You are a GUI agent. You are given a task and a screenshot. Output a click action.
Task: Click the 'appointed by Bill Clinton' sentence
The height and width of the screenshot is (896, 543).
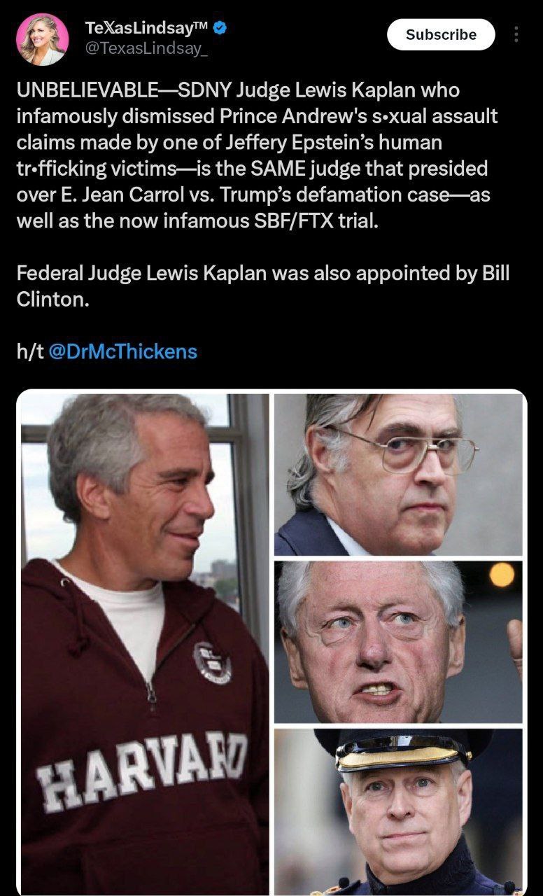click(263, 286)
